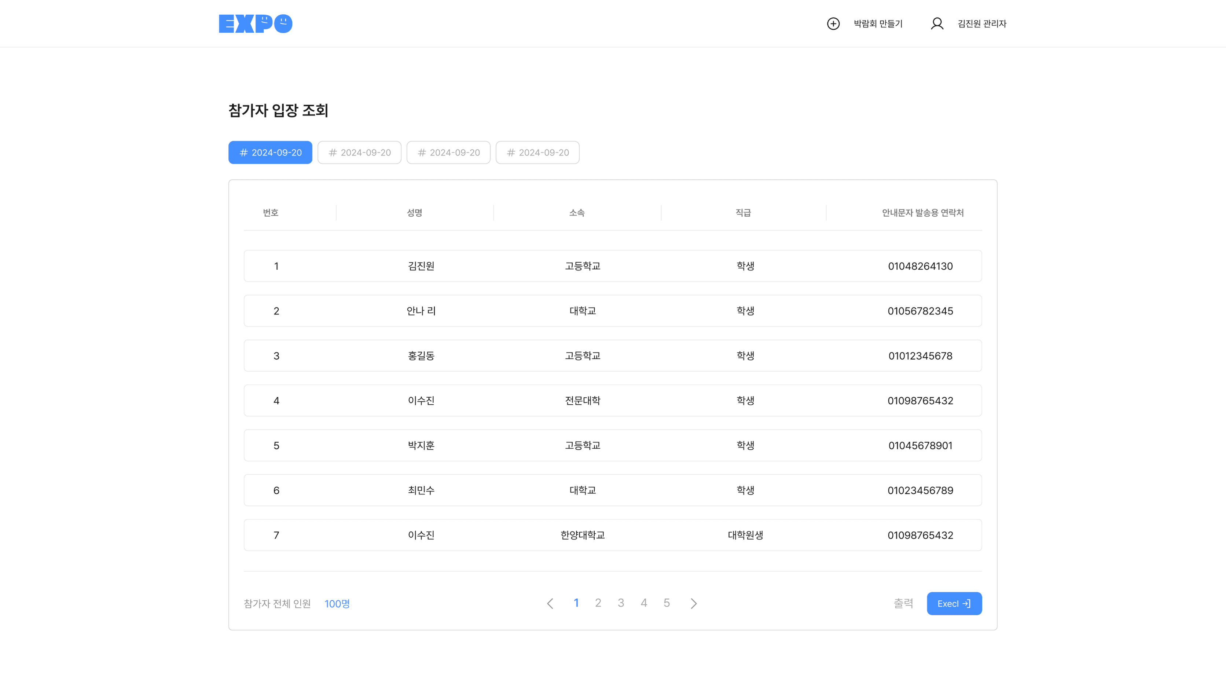
Task: Select the second date tab
Action: tap(359, 152)
